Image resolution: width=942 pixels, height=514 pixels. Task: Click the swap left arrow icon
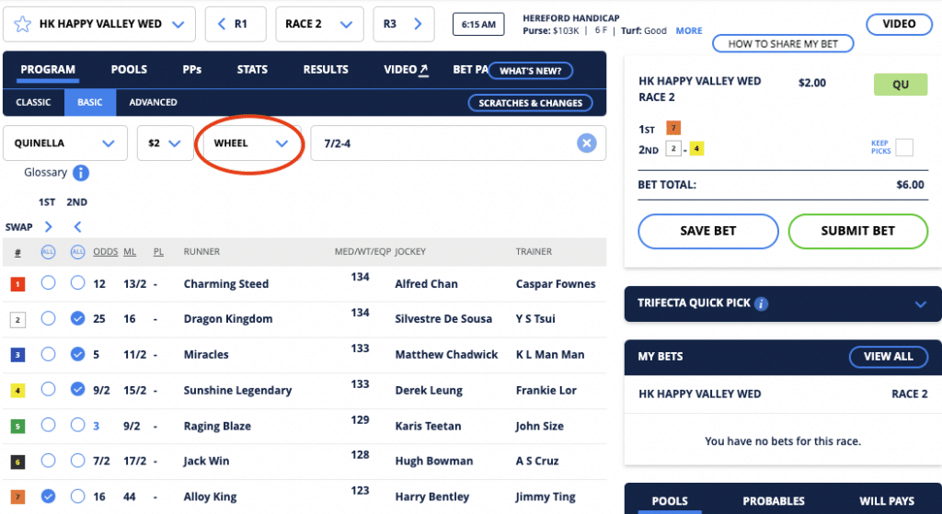[x=77, y=226]
